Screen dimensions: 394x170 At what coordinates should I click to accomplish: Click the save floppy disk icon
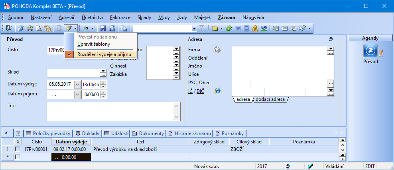103,29
